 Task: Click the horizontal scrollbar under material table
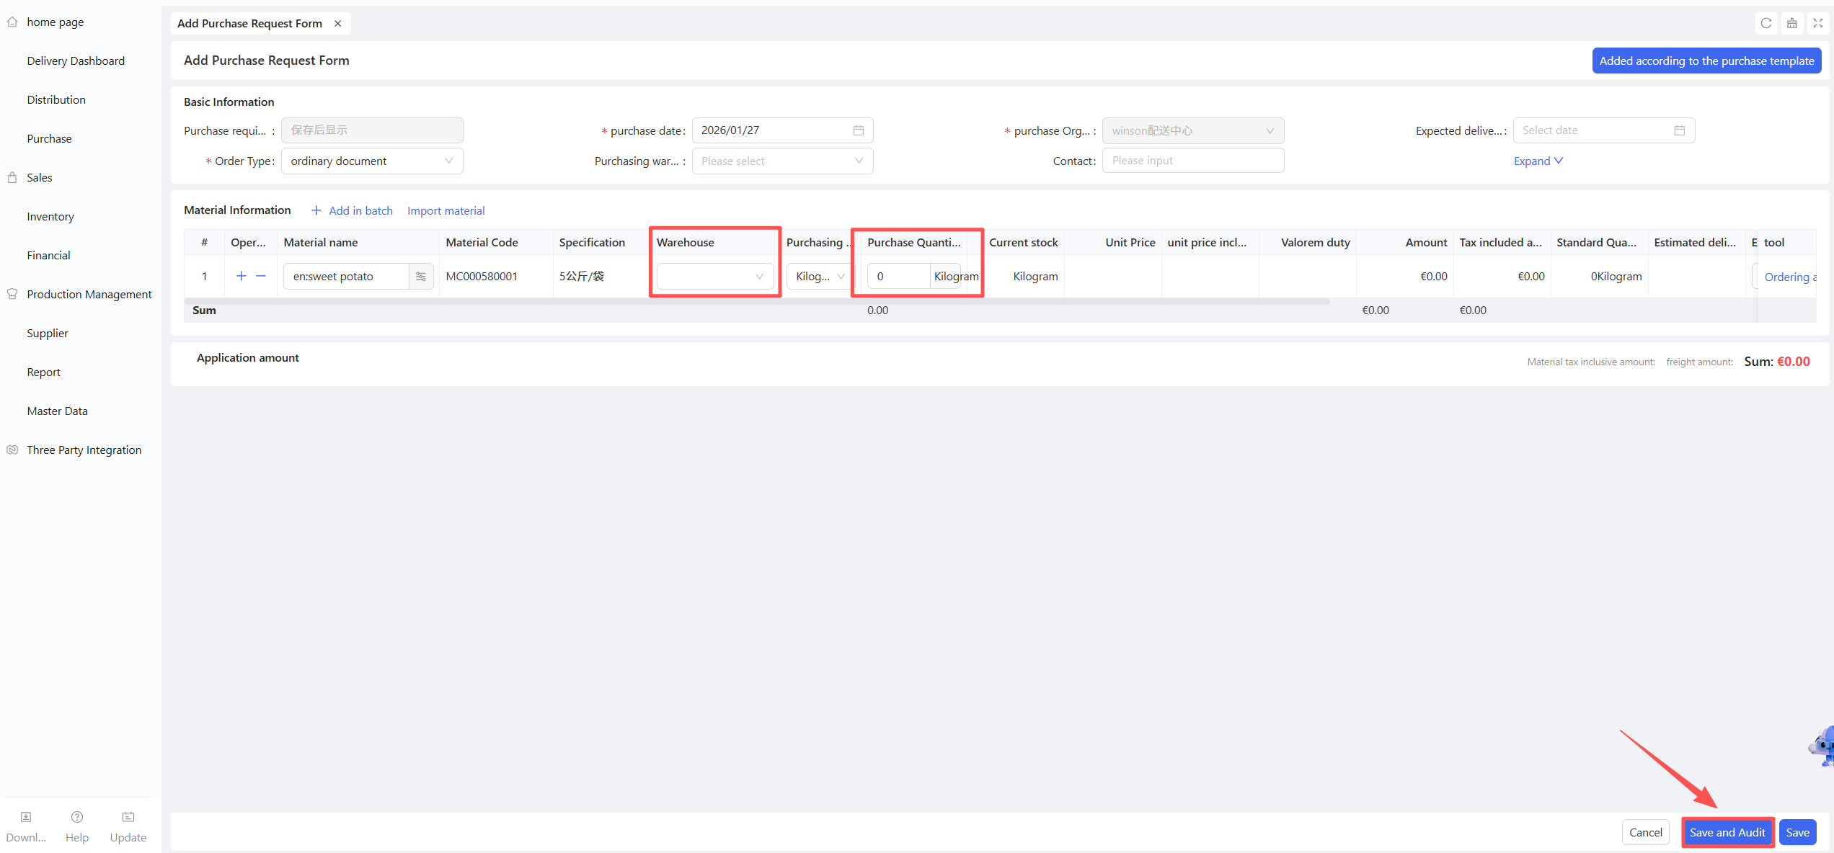click(757, 301)
